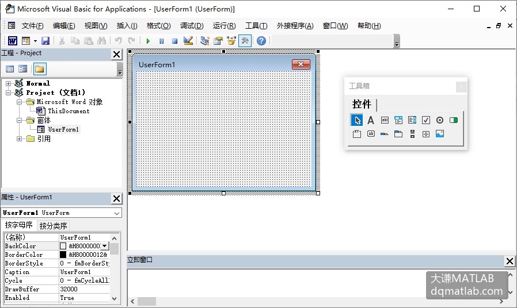This screenshot has height=308, width=517.
Task: Open the Insert UserForm dropdown arrow
Action: coord(35,41)
